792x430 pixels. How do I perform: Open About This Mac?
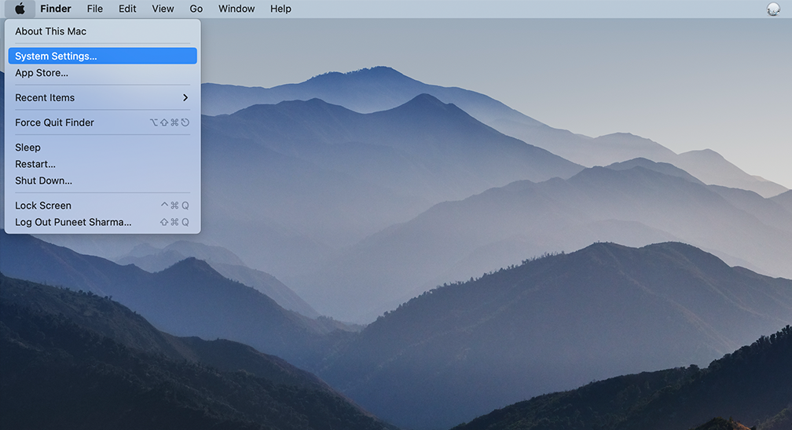(51, 31)
